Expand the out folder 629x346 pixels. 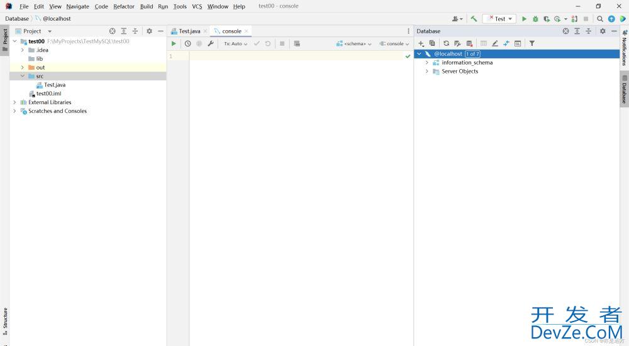23,67
